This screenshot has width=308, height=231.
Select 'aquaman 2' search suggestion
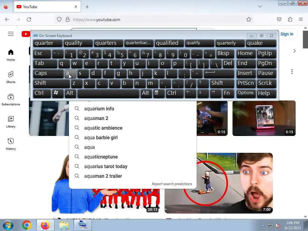pyautogui.click(x=133, y=118)
